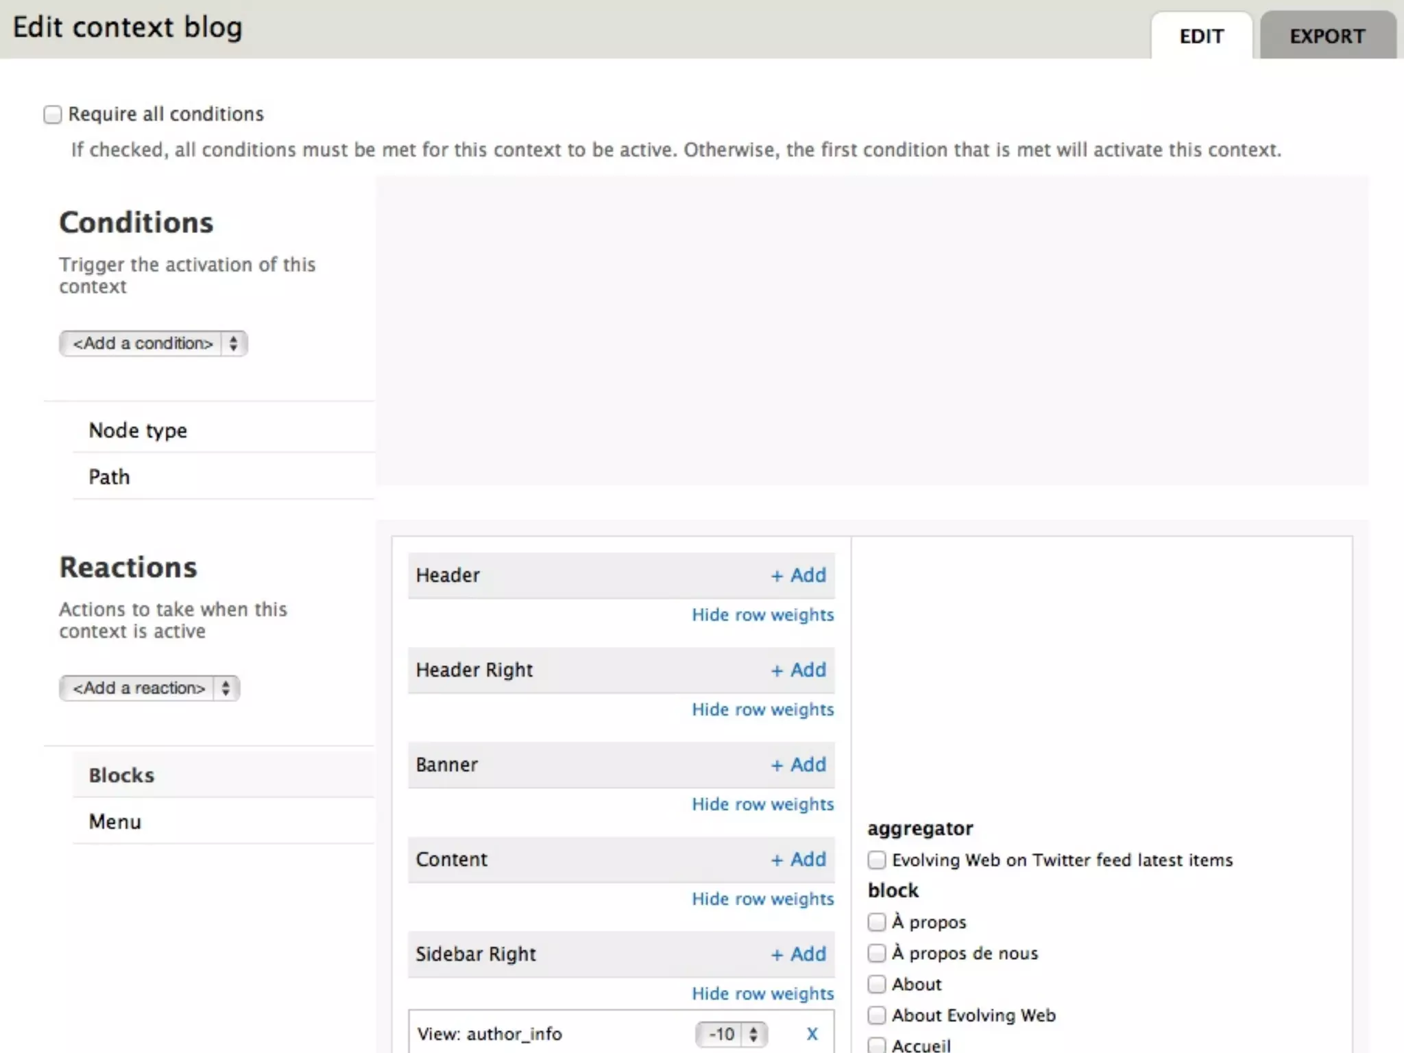Check the Accueil block checkbox
Screen dimensions: 1404x1053
(877, 1045)
